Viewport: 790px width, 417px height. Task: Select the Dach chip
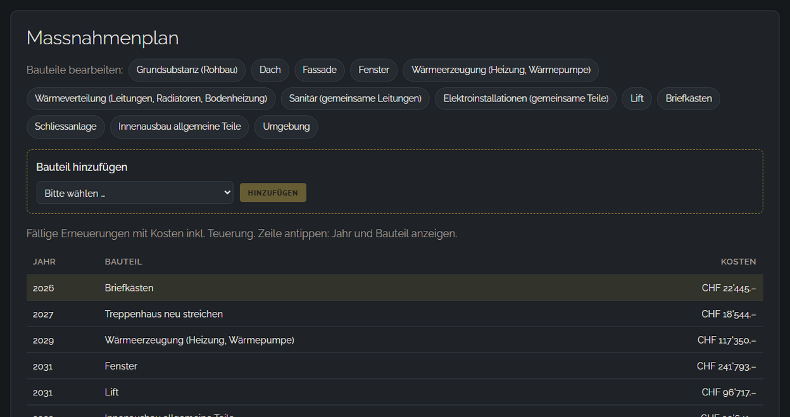(270, 70)
